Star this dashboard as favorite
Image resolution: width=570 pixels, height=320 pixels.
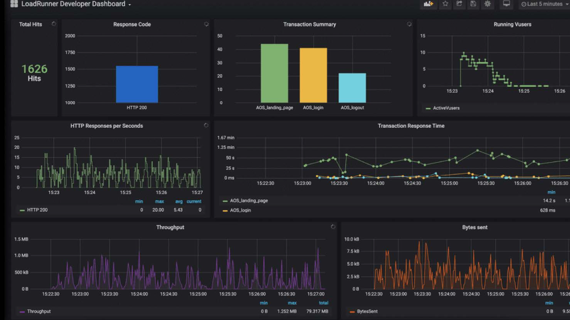click(445, 4)
